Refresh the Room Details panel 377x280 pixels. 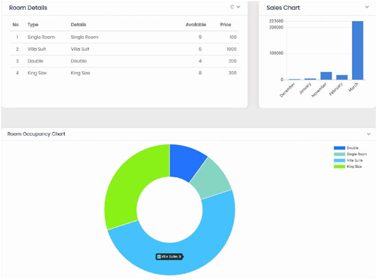(232, 7)
